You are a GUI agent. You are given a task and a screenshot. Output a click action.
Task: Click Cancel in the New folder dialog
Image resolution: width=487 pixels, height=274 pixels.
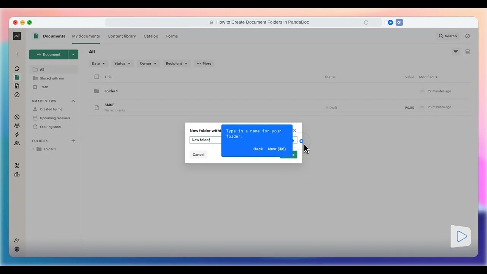(199, 155)
